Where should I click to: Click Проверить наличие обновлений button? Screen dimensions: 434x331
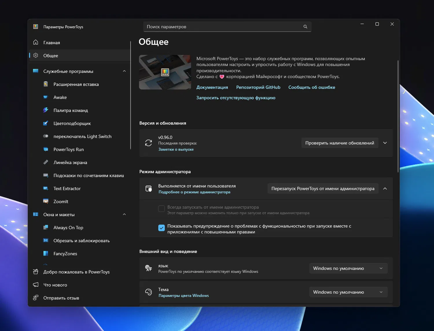[340, 143]
